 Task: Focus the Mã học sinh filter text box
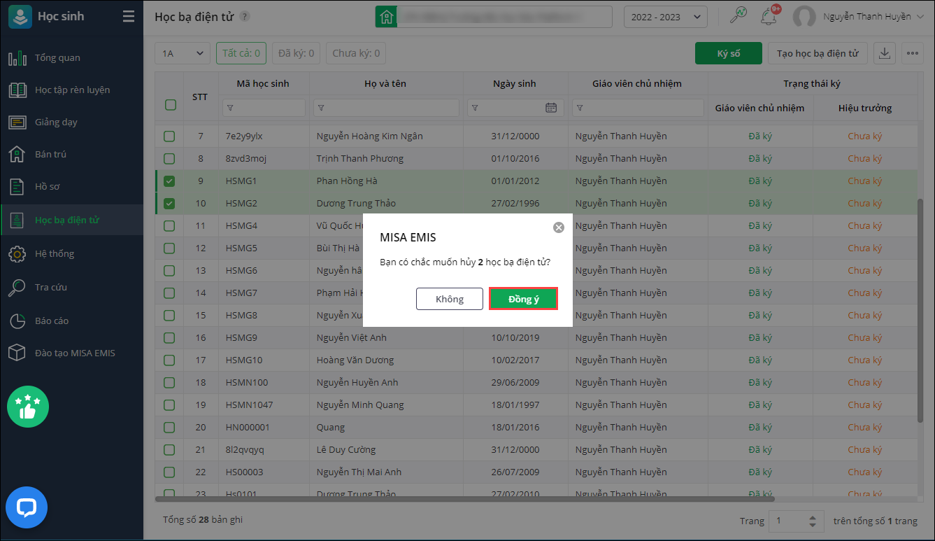[x=264, y=108]
